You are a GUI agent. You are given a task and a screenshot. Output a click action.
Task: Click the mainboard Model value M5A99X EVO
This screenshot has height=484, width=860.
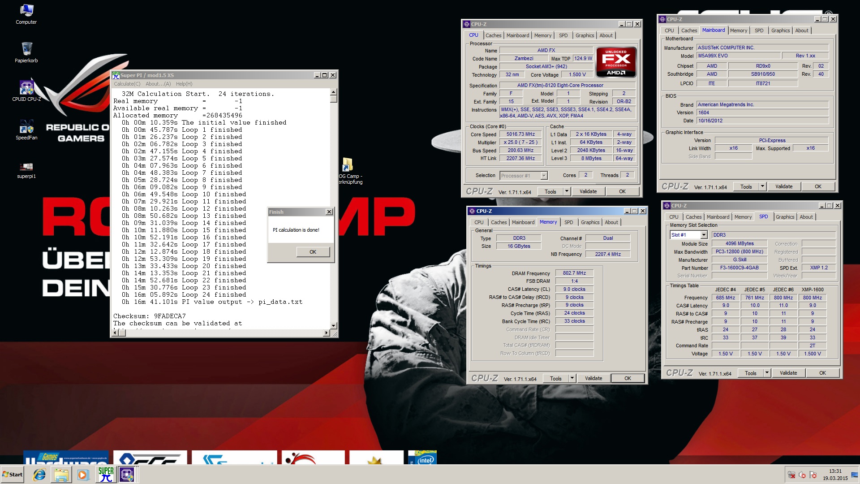(x=739, y=56)
